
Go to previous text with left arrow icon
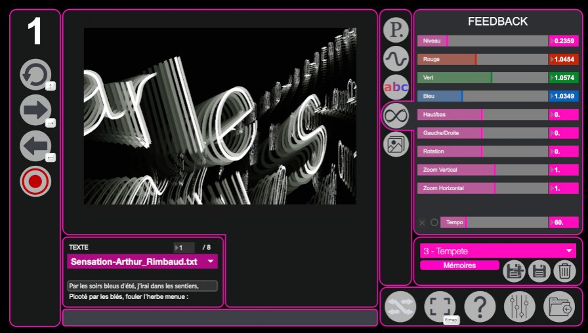(x=35, y=146)
